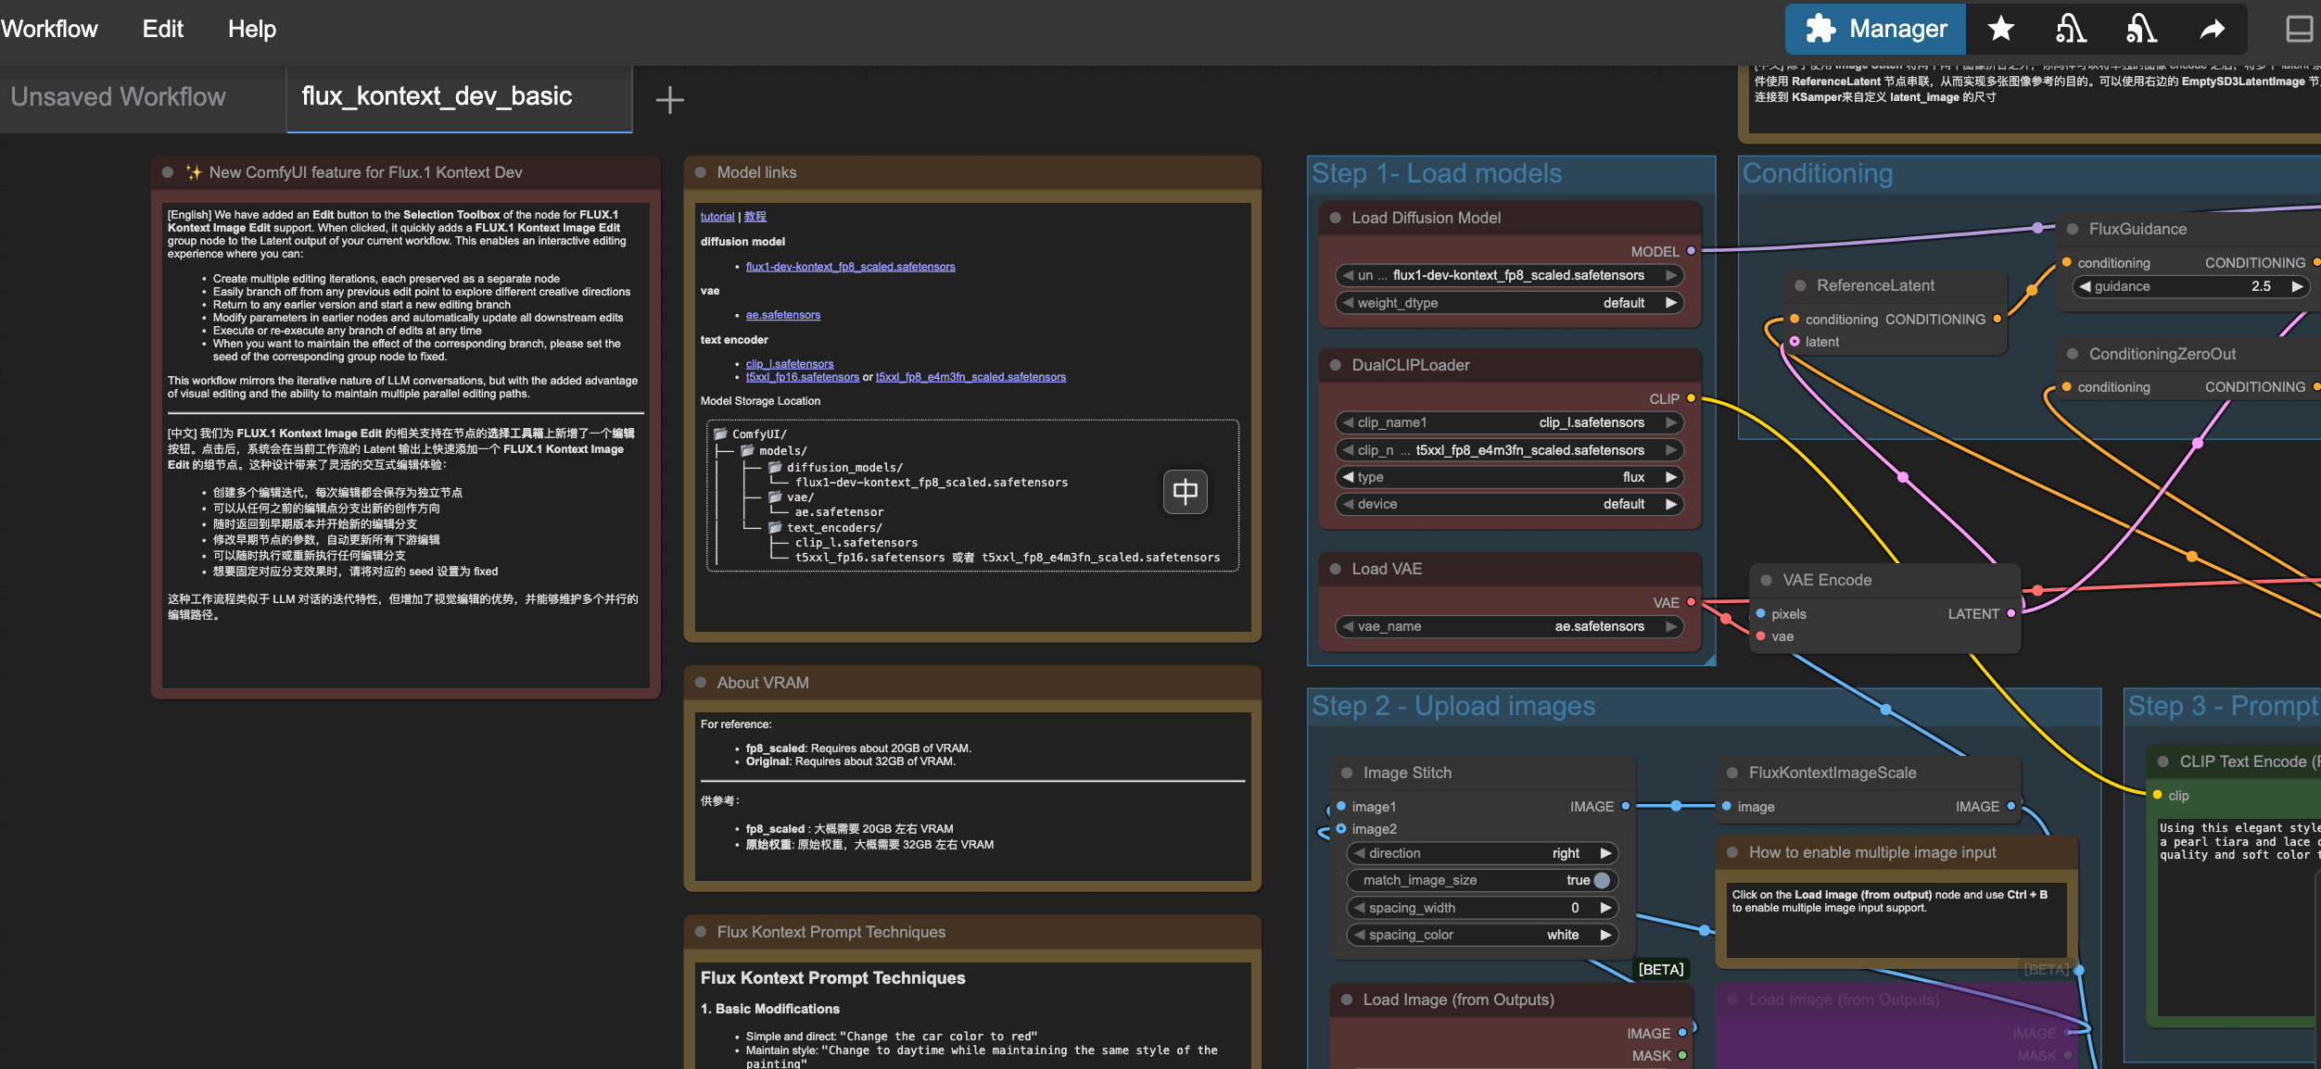Open the 教程 link
Image resolution: width=2321 pixels, height=1069 pixels.
(x=755, y=217)
